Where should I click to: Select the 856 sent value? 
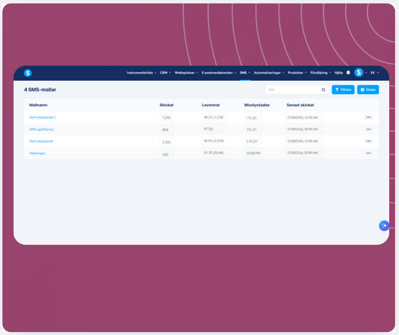(165, 130)
